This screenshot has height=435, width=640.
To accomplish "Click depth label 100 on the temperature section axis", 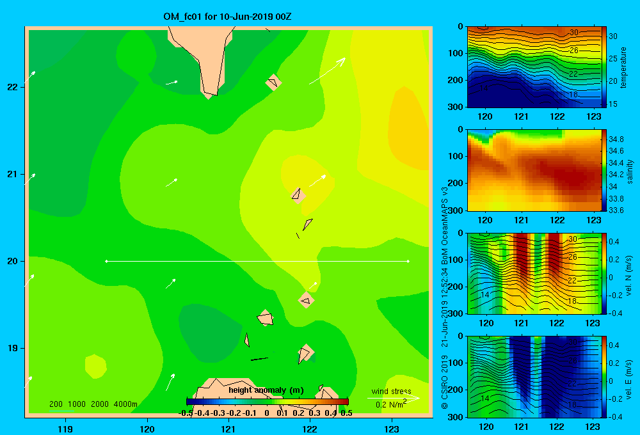I will click(456, 53).
